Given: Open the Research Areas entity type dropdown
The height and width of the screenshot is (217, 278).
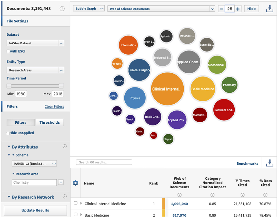Looking at the screenshot, I should (x=35, y=70).
